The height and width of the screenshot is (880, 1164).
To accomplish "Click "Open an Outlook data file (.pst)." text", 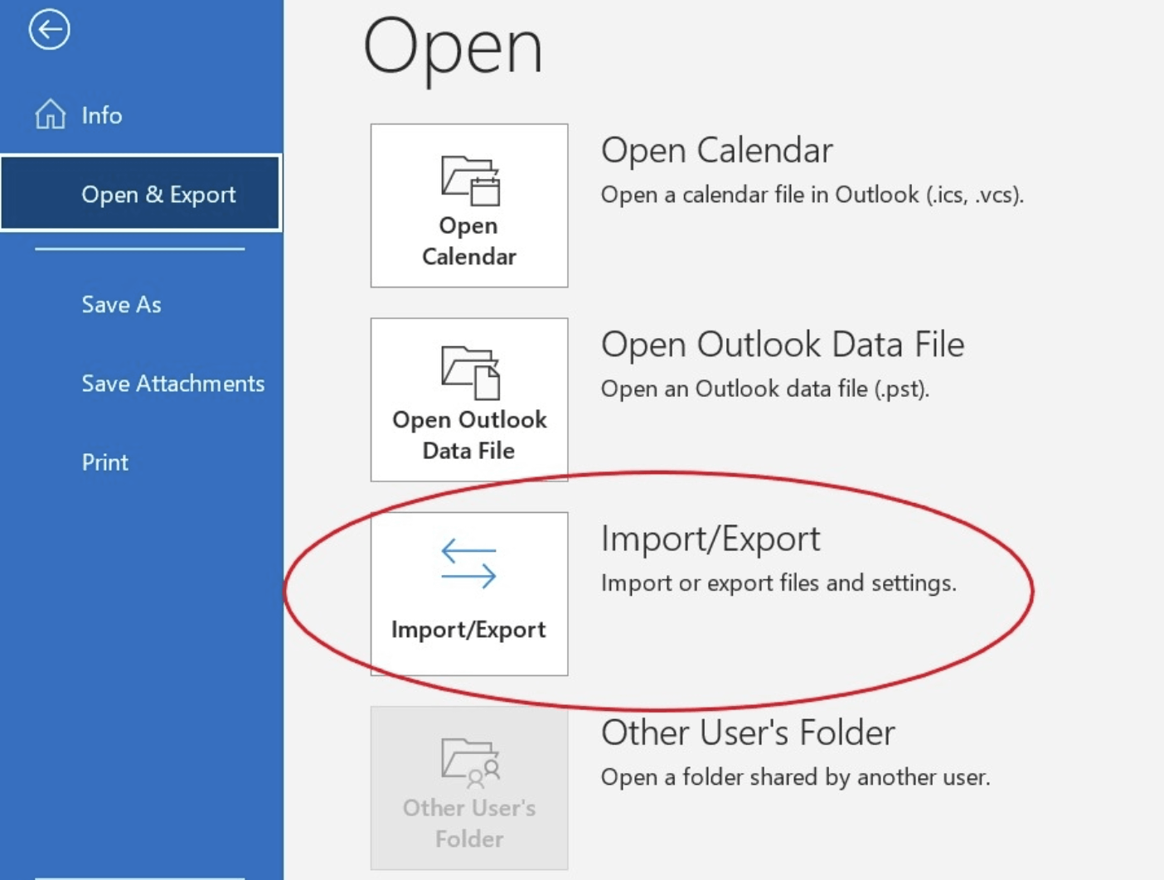I will (764, 389).
